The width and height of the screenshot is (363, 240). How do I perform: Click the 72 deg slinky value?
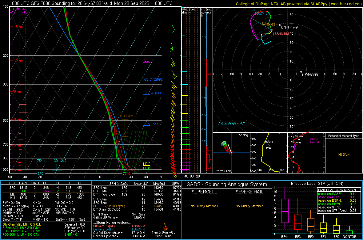[x=243, y=135]
